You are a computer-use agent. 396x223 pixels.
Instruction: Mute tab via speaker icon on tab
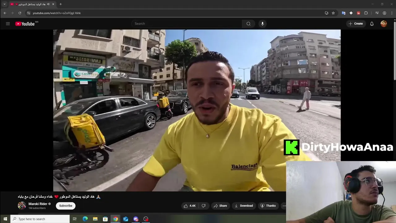coord(48,4)
